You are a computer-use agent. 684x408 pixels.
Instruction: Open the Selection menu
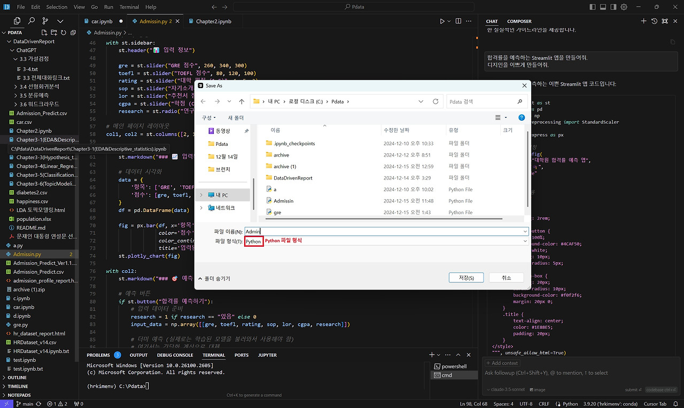57,7
